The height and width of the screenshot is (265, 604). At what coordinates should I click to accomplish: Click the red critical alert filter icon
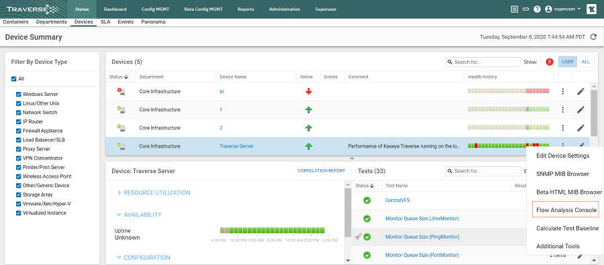[x=549, y=62]
